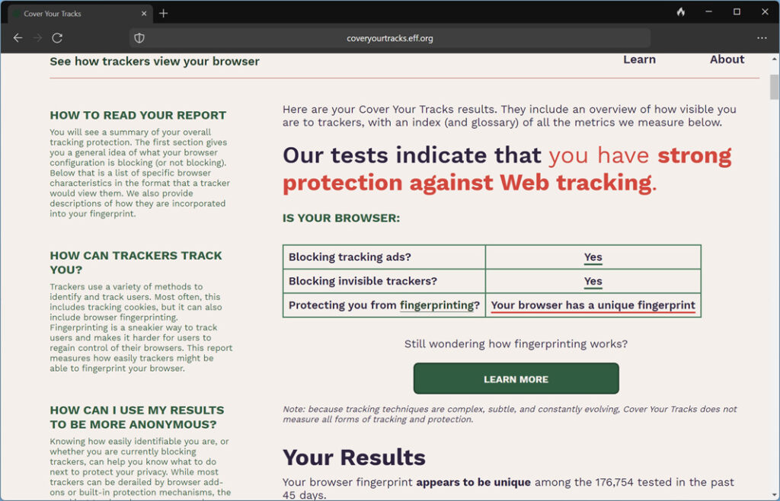Click the coveryourtracks.eff.org address bar
The width and height of the screenshot is (780, 501).
[x=389, y=38]
